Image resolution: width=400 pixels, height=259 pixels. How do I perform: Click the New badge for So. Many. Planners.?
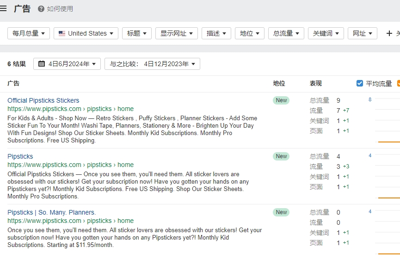point(281,212)
